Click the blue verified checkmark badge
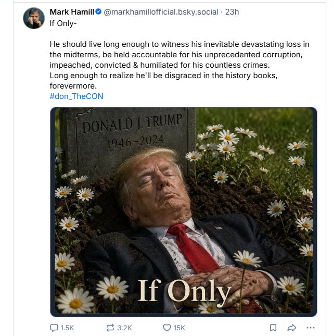Screen dimensions: 333x336 click(98, 12)
